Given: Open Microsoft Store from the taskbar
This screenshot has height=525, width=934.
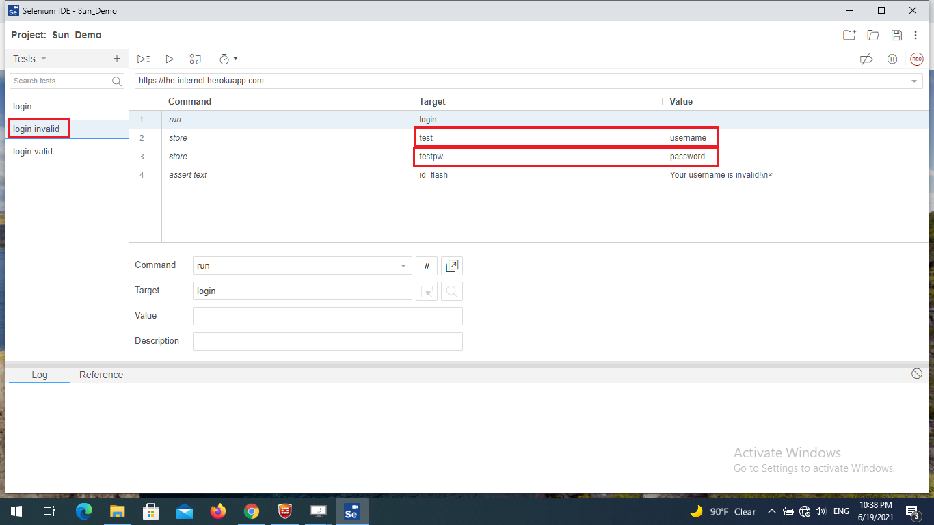Looking at the screenshot, I should (151, 511).
